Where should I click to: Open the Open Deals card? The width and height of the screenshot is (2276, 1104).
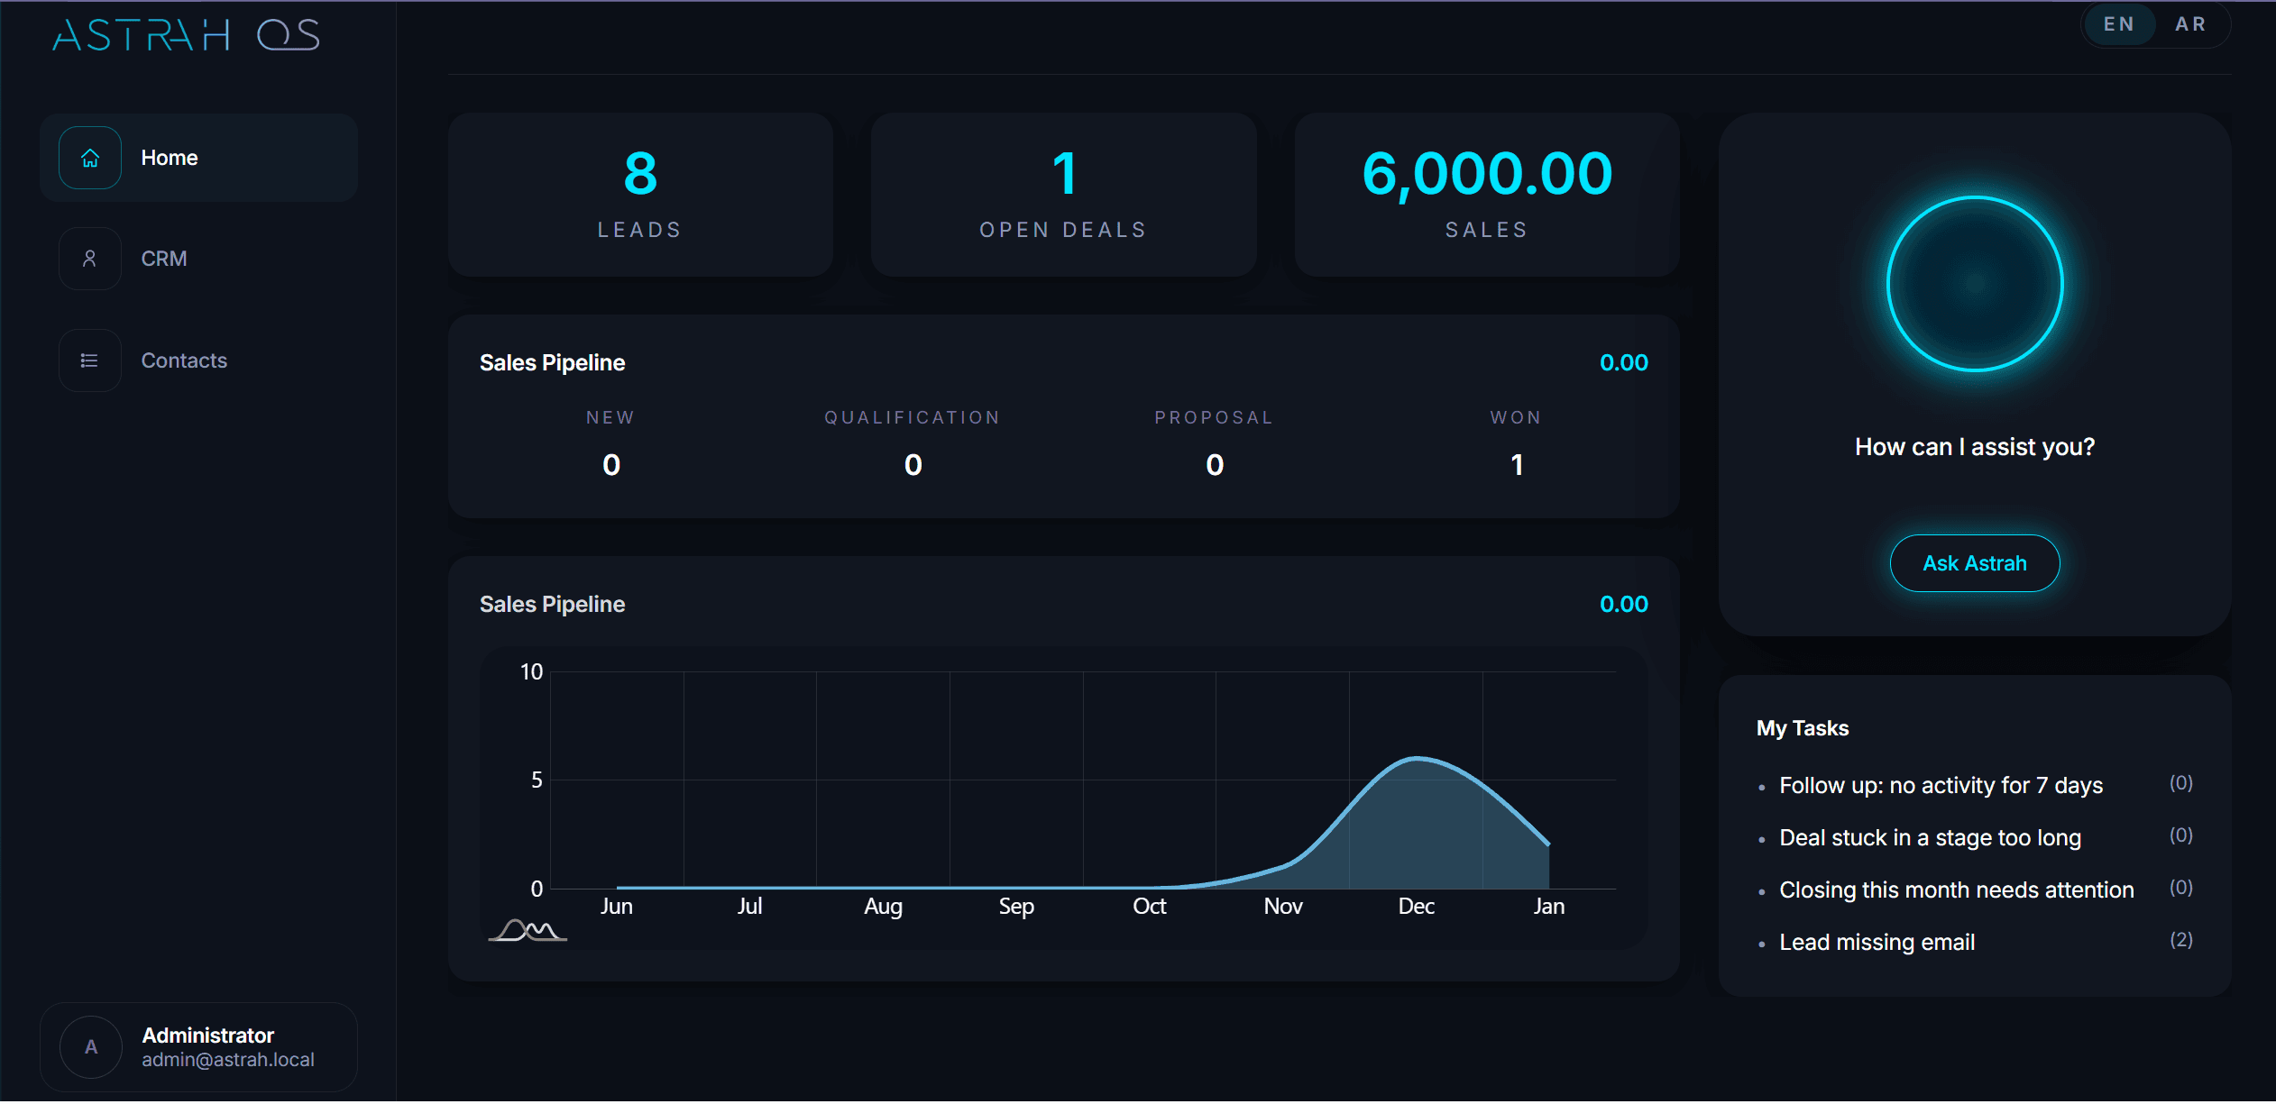point(1063,194)
